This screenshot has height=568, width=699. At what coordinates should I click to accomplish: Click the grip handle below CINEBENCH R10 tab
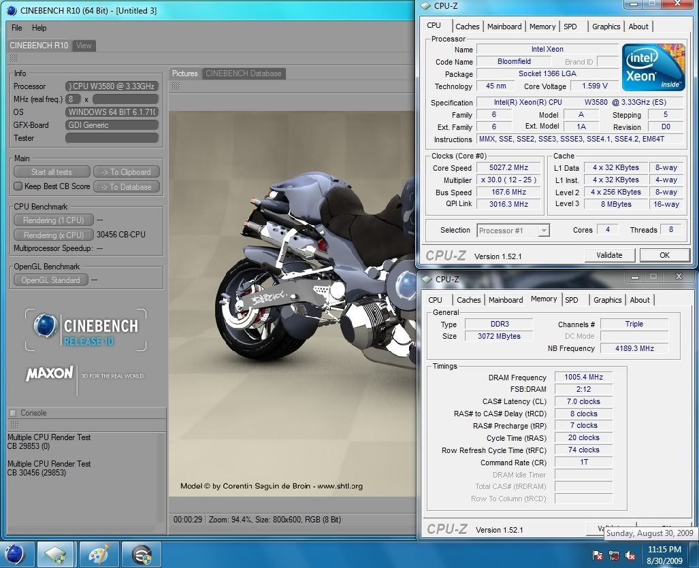(x=14, y=59)
